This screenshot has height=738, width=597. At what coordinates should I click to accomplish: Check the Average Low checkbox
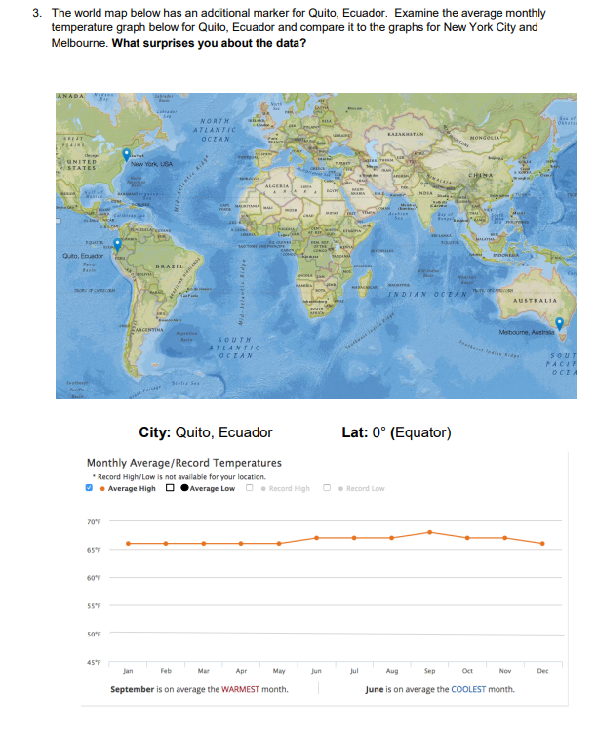click(x=170, y=488)
